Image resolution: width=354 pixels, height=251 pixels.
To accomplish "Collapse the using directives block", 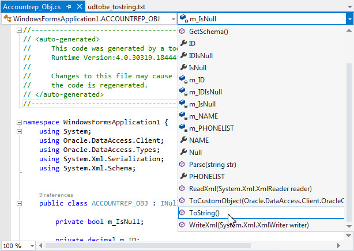I will (x=20, y=131).
